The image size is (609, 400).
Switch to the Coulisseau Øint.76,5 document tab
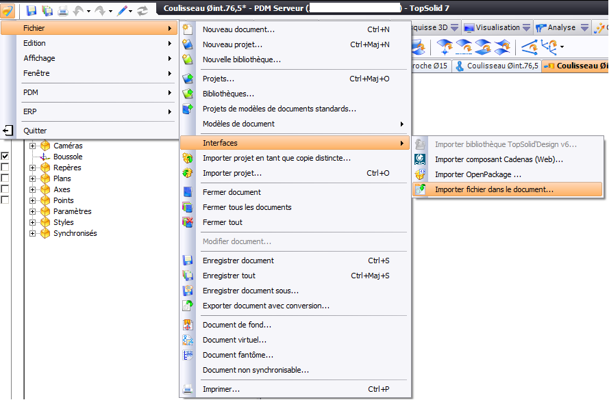(x=497, y=66)
